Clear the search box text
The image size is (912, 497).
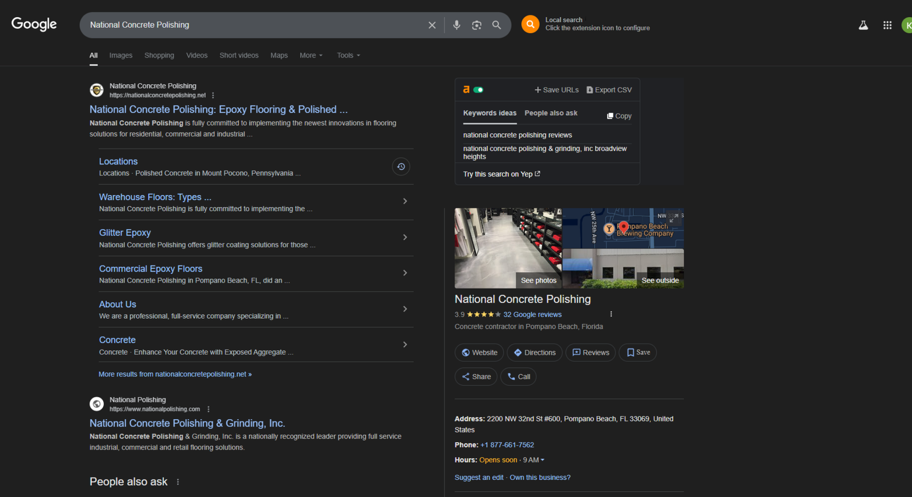tap(432, 25)
